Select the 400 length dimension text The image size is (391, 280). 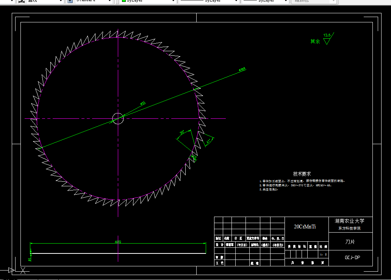(118, 242)
